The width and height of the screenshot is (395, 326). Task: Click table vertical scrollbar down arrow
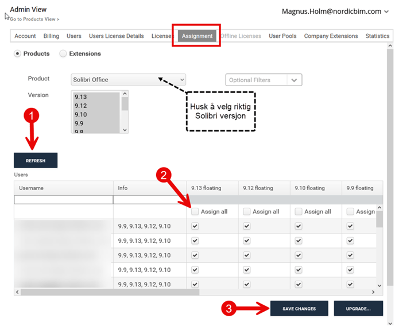(379, 285)
